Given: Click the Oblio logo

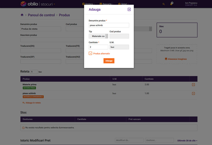Looking at the screenshot, I should [29, 4].
